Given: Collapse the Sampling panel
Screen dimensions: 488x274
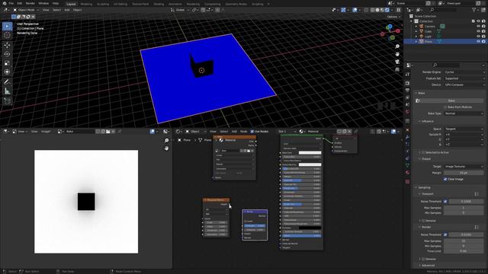Looking at the screenshot, I should tap(424, 188).
